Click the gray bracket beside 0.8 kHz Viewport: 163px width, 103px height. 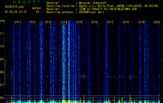tap(5, 72)
